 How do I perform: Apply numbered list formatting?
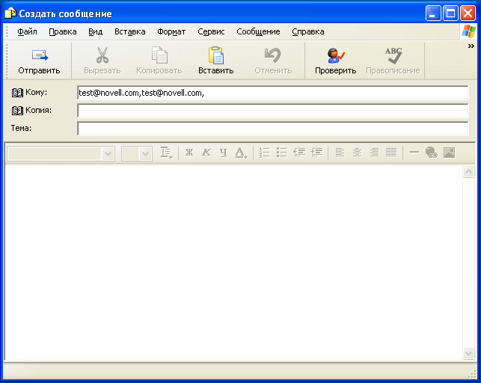[264, 153]
